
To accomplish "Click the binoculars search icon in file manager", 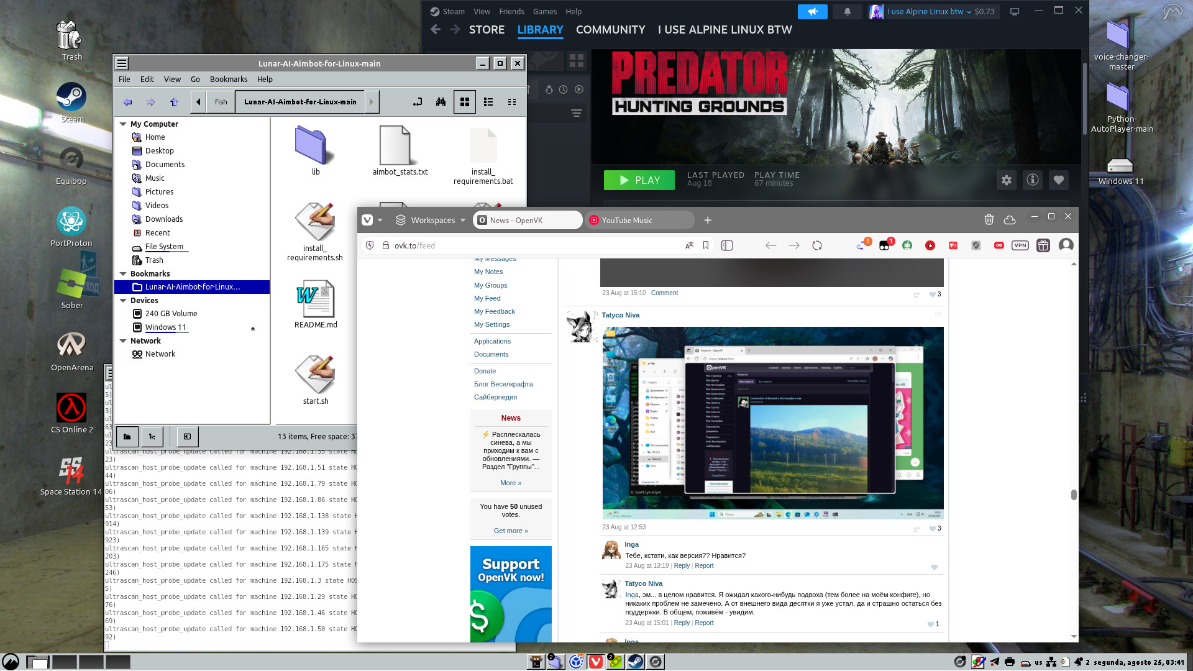I will point(441,102).
